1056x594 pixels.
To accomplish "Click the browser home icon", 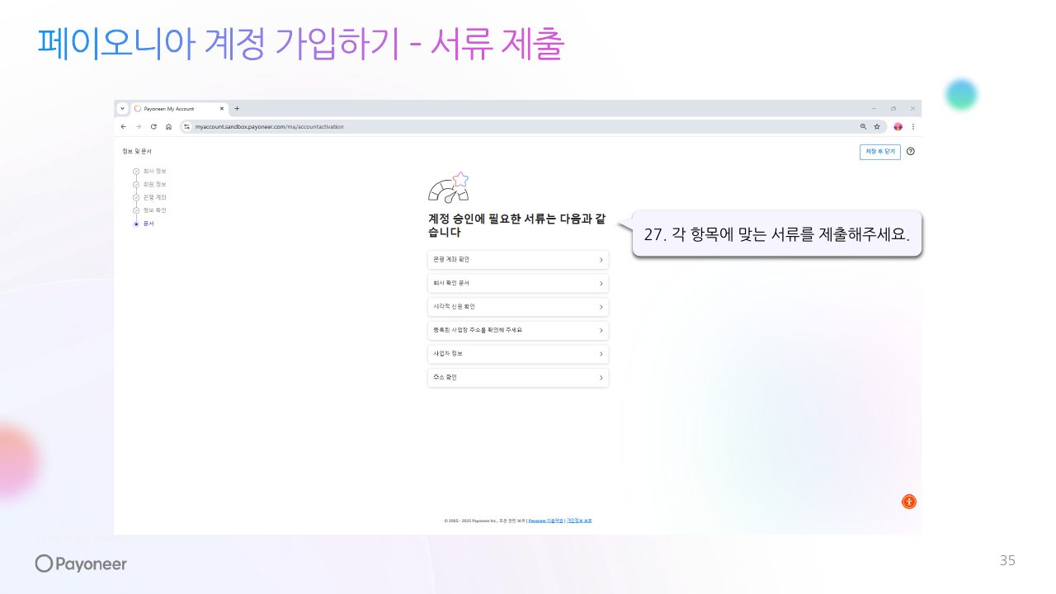I will 168,127.
